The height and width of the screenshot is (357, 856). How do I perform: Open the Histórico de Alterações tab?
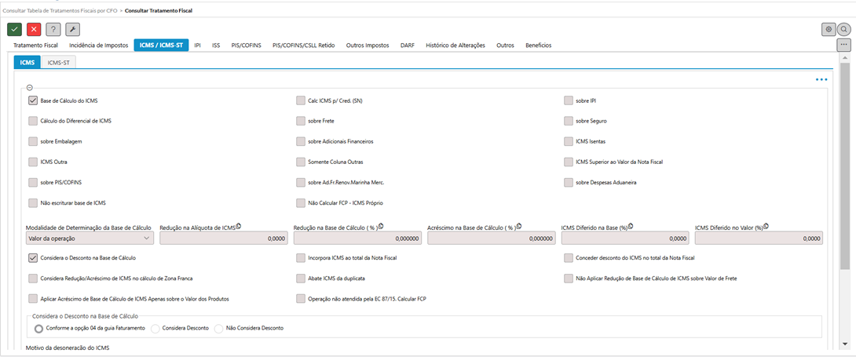tap(455, 46)
